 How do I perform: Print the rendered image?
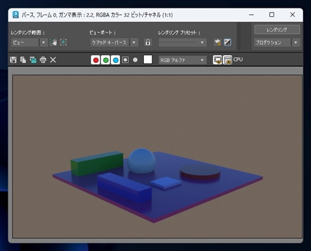pyautogui.click(x=43, y=60)
